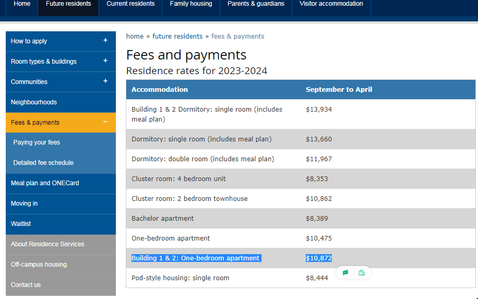Select Waitlist in the sidebar
Viewport: 478px width, 299px height.
21,224
